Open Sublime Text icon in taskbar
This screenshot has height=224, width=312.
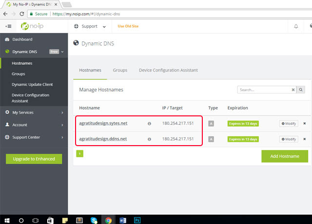point(79,220)
